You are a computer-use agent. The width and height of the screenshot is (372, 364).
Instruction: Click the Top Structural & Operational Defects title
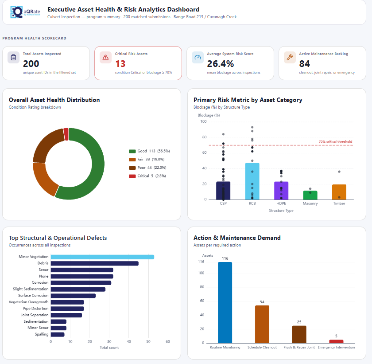coord(58,238)
